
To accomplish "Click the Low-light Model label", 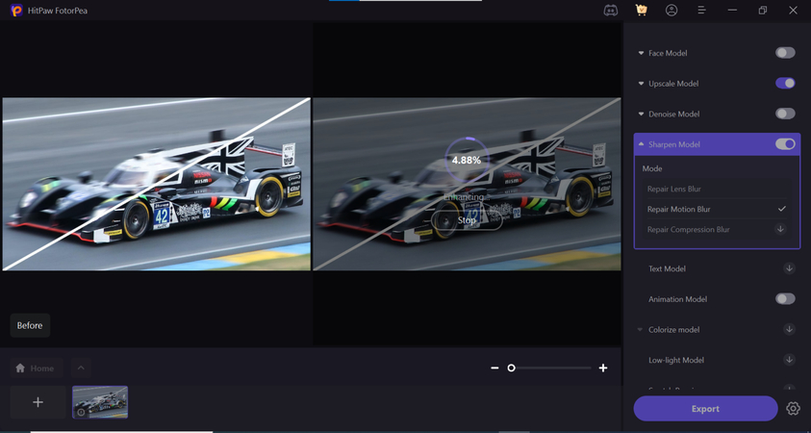I will coord(676,360).
